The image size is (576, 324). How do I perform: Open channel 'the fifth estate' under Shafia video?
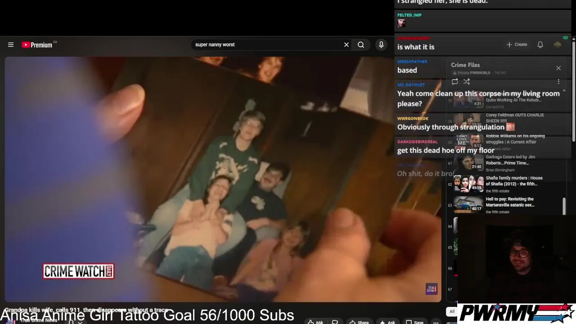coord(498,191)
